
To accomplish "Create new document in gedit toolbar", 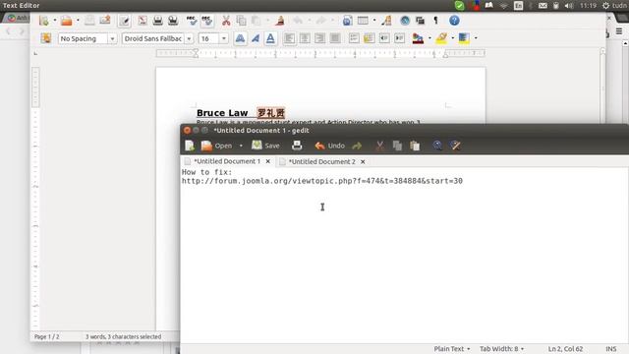I will click(x=190, y=146).
